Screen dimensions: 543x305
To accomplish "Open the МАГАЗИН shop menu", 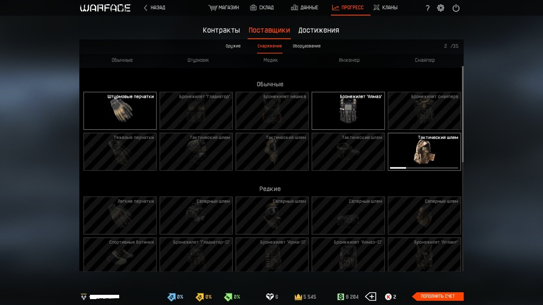I will [x=224, y=8].
